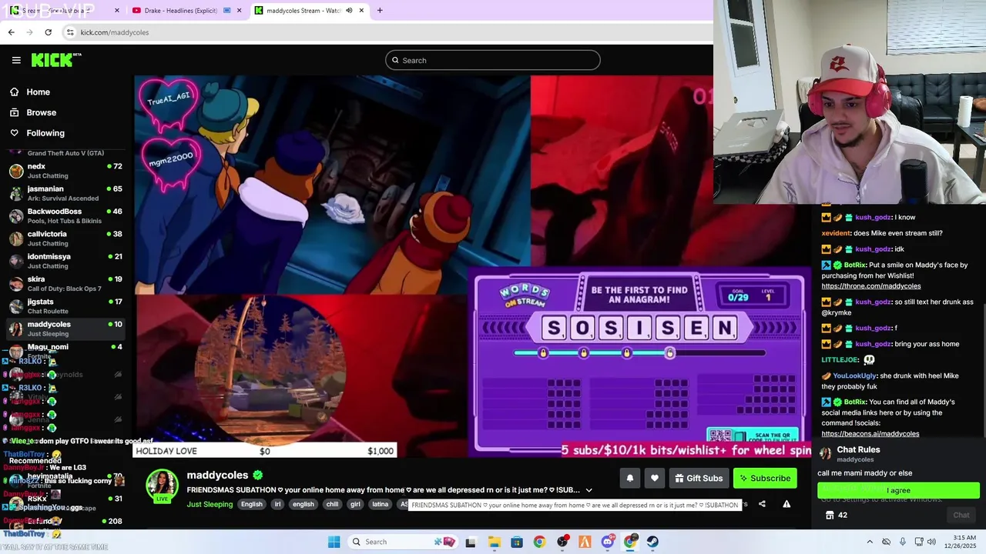Click the Chat send button

(x=961, y=516)
